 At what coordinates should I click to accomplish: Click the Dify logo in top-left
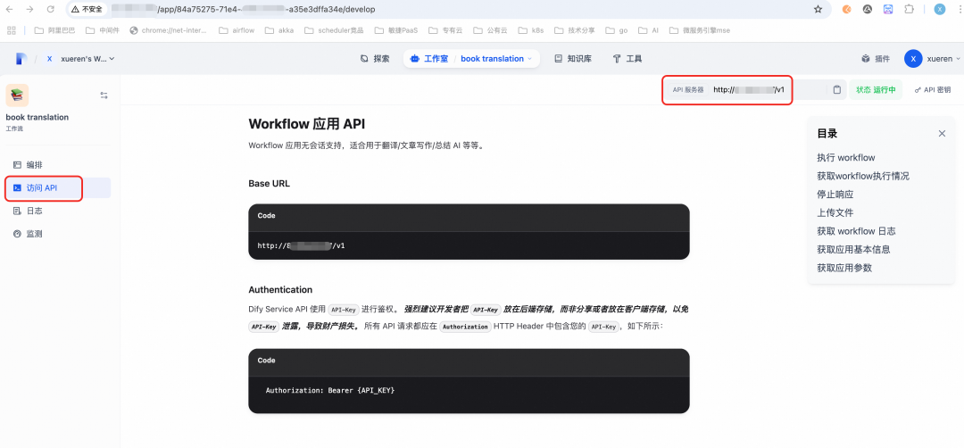pyautogui.click(x=21, y=59)
